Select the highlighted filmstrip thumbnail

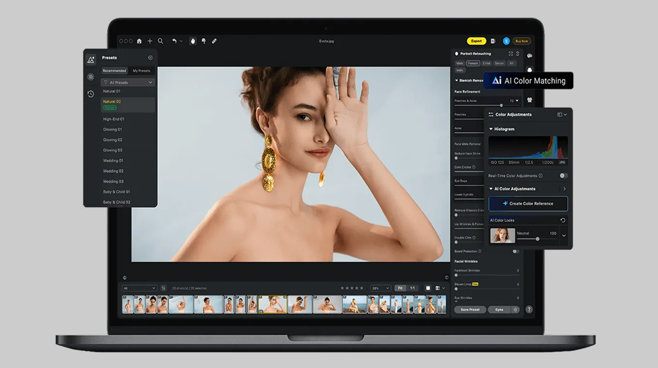[x=273, y=304]
